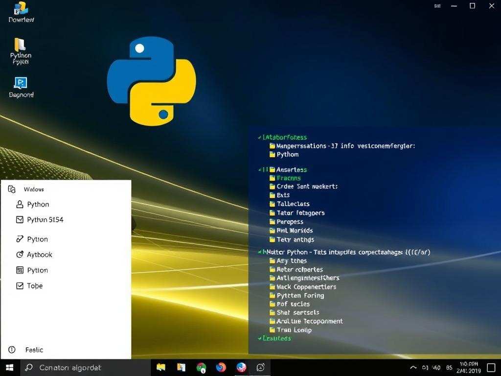The image size is (501, 376).
Task: Click the folder icon next to Bxts
Action: (272, 195)
